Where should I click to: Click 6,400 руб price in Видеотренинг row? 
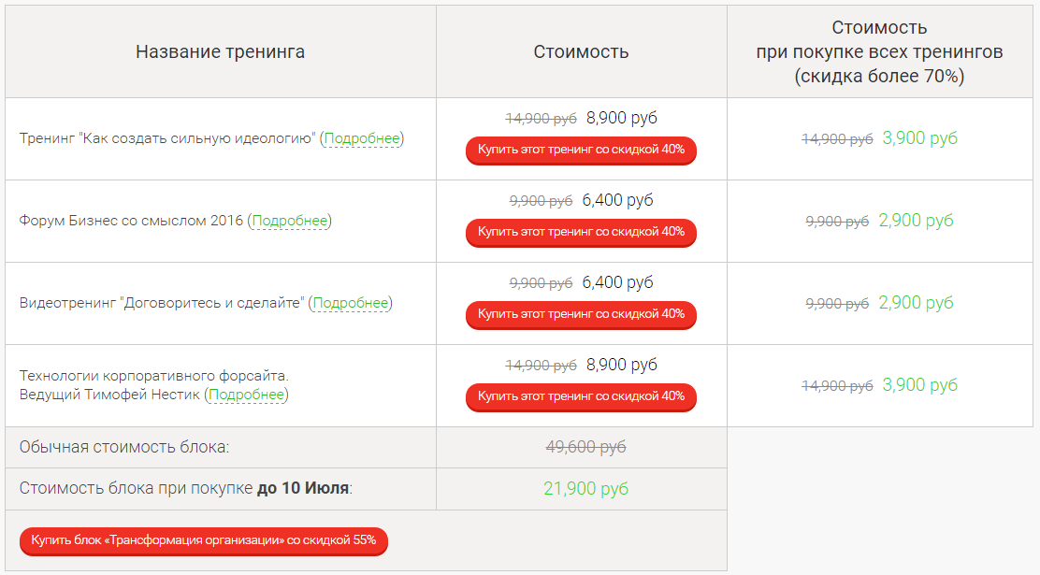click(617, 282)
